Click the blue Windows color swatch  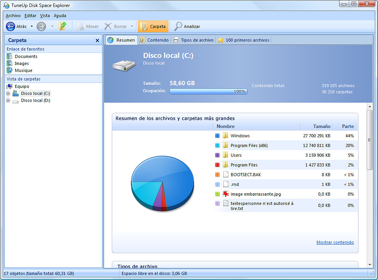[217, 136]
